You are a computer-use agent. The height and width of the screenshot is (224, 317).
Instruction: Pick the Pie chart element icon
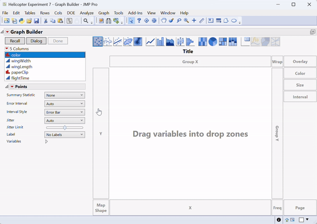(x=212, y=41)
